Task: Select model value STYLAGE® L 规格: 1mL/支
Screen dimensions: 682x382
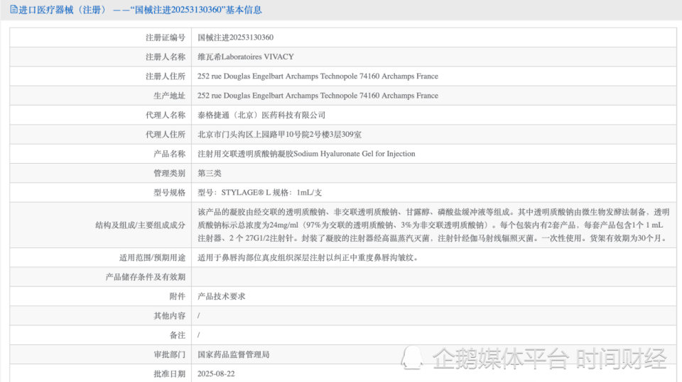Action: tap(260, 193)
